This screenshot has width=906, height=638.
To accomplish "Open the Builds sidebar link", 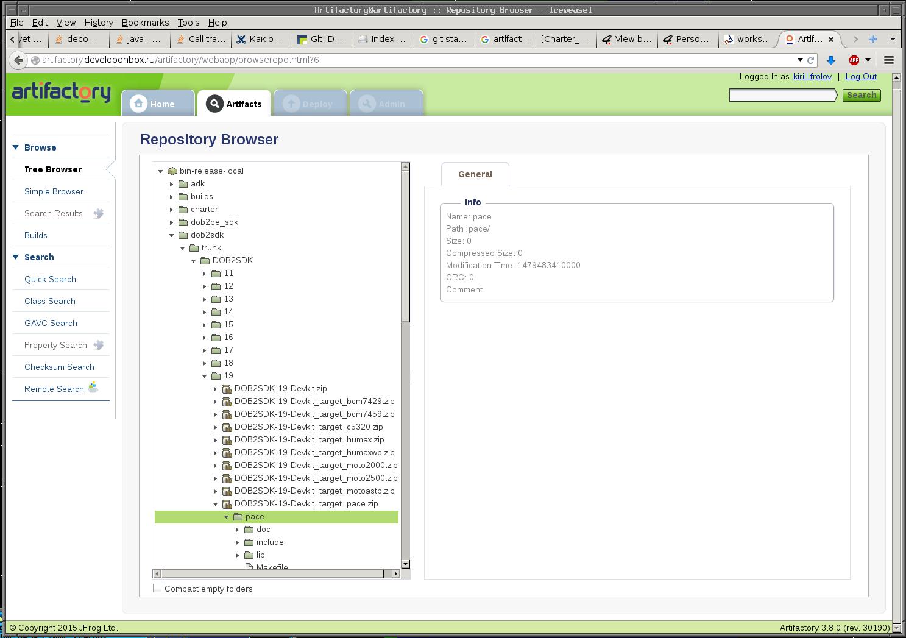I will [36, 235].
